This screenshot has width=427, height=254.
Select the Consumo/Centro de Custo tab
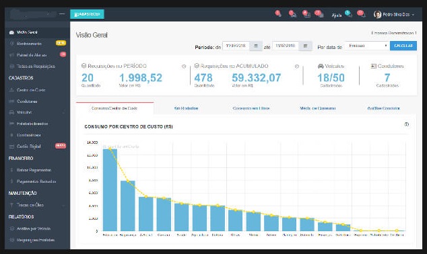click(x=114, y=108)
